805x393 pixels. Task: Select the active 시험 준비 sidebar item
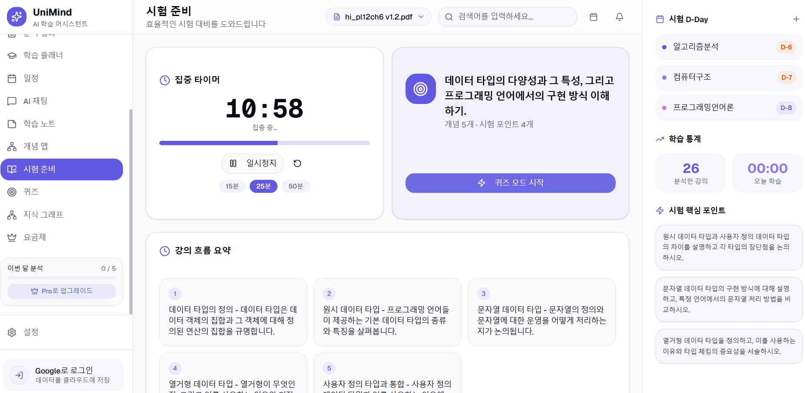tap(62, 169)
